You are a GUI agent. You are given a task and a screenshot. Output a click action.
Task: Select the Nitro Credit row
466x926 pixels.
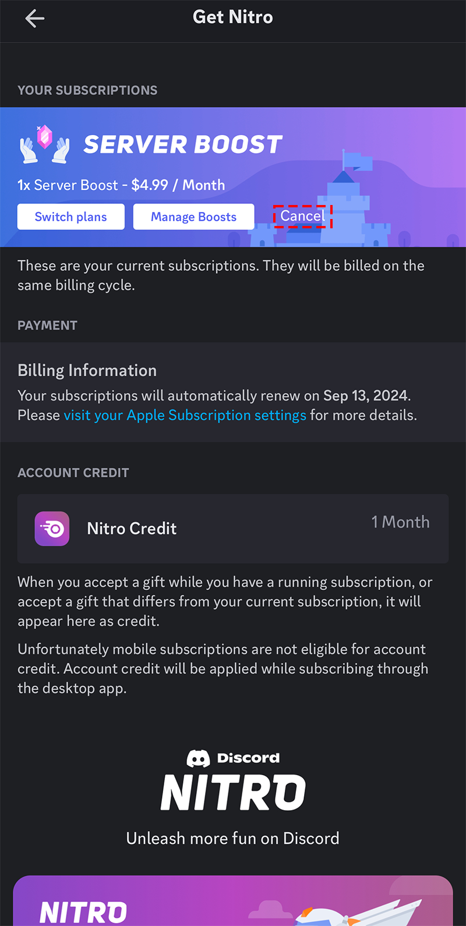pos(233,529)
